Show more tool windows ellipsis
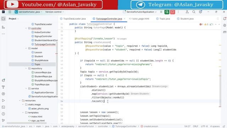The width and height of the screenshot is (227, 128). [3, 34]
